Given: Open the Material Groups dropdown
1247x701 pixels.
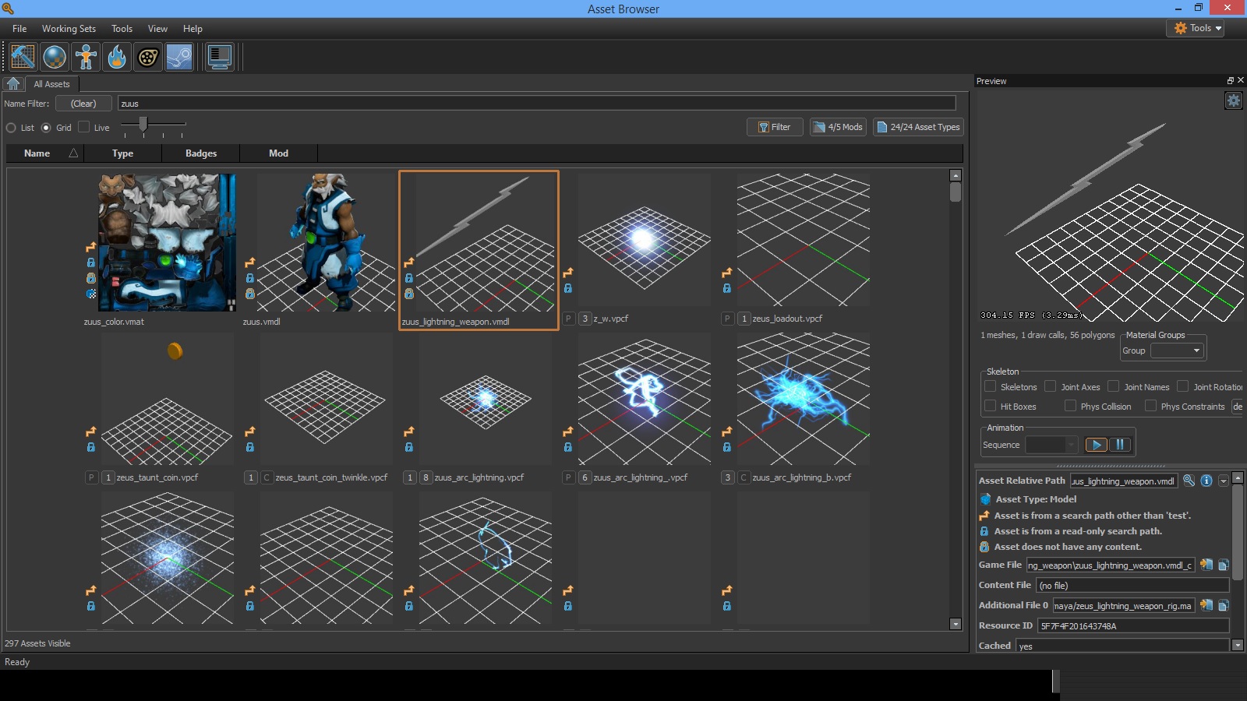Looking at the screenshot, I should coord(1177,350).
